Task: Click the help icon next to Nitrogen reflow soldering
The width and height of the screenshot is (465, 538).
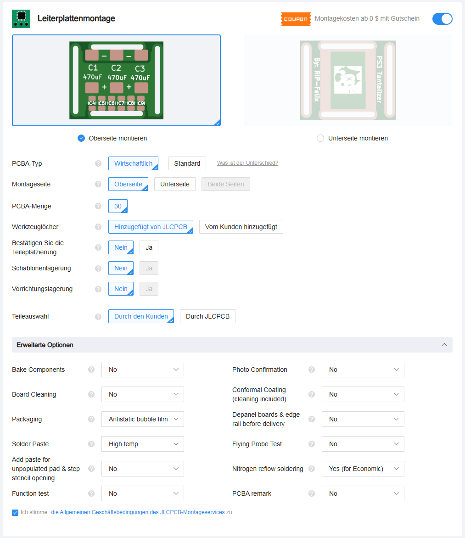Action: [312, 469]
